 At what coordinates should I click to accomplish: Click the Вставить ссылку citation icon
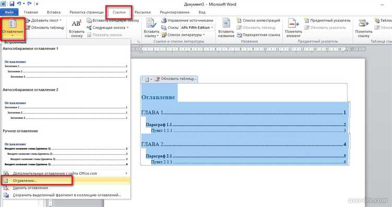(x=151, y=23)
